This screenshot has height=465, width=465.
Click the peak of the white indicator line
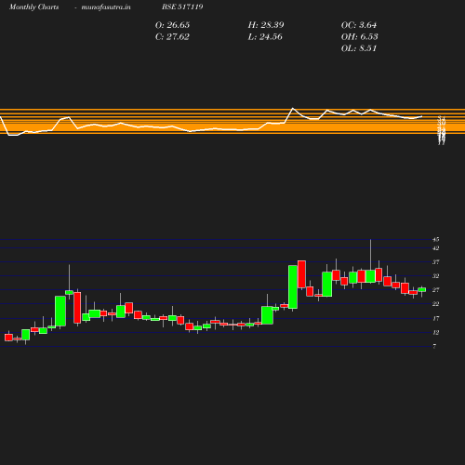click(x=293, y=109)
